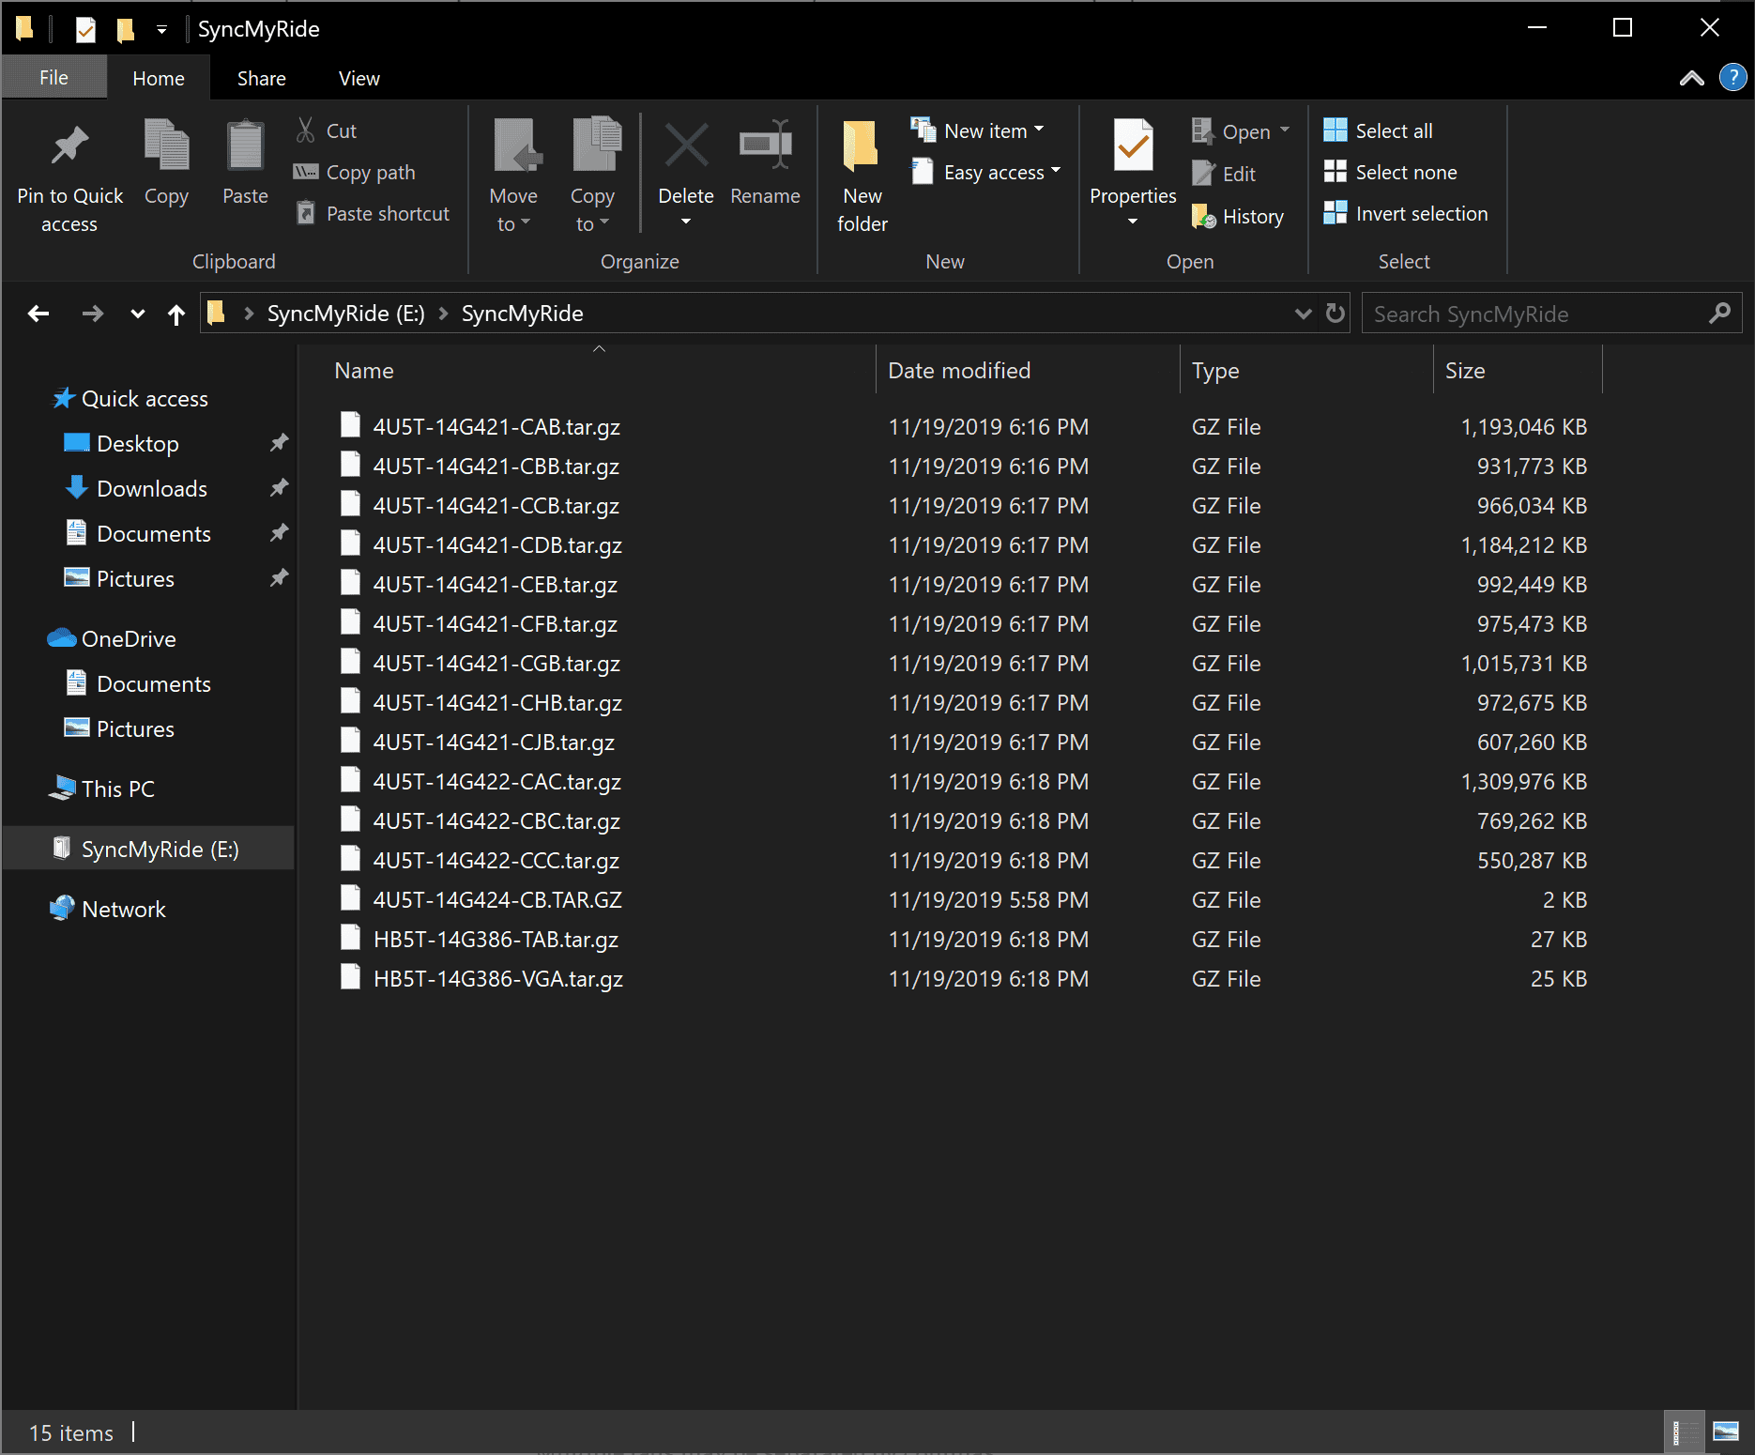Switch to details view layout icon
Image resolution: width=1755 pixels, height=1455 pixels.
tap(1685, 1432)
